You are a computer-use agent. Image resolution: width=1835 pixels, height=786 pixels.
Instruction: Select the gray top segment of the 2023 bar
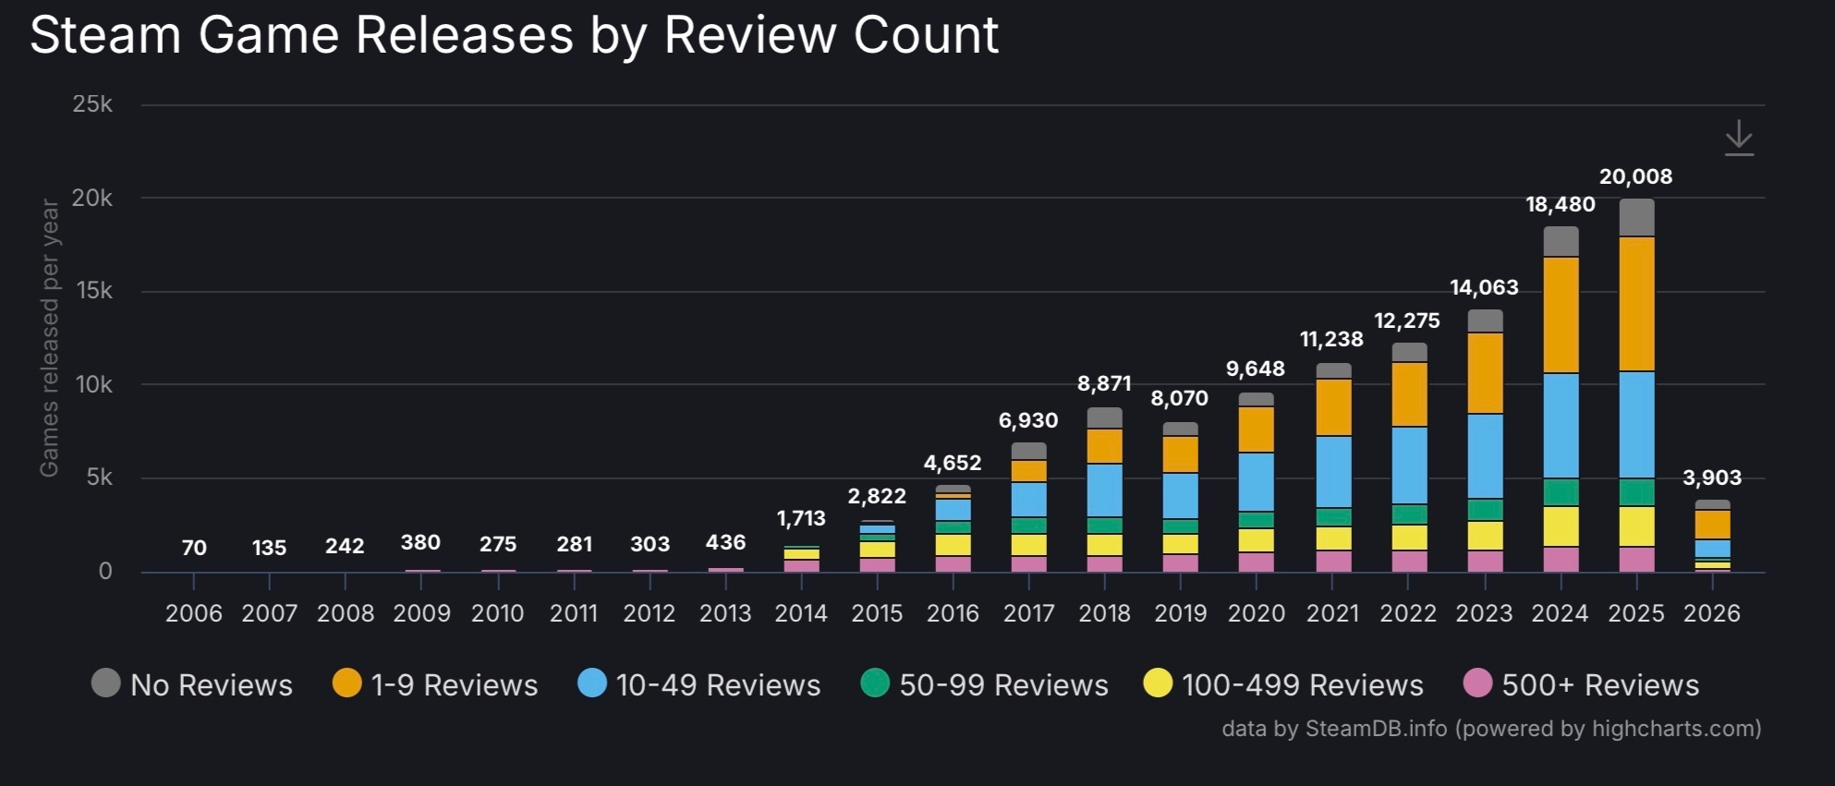coord(1485,320)
